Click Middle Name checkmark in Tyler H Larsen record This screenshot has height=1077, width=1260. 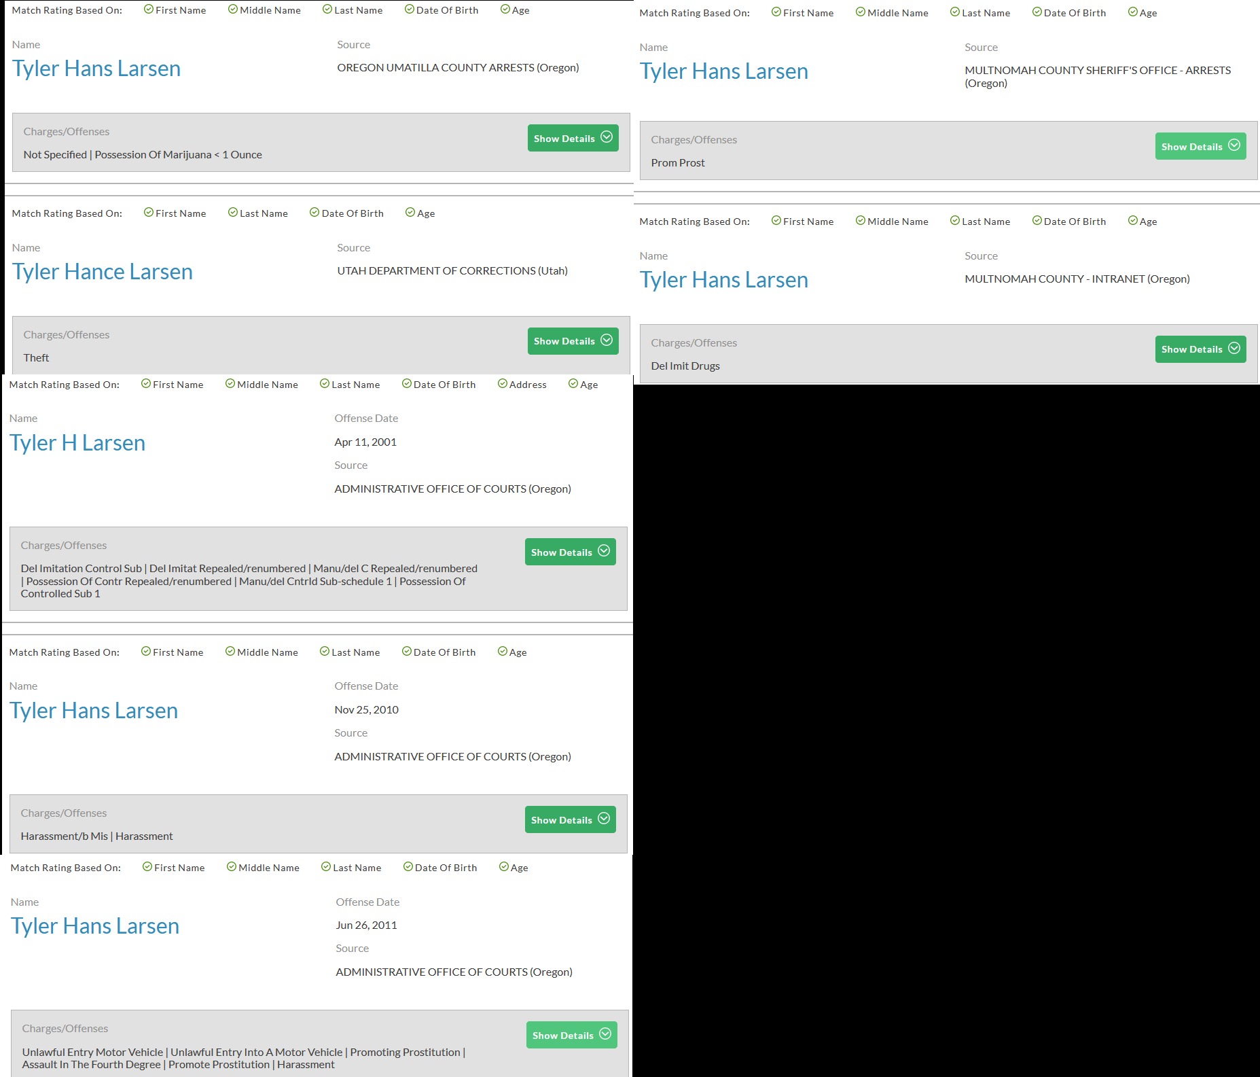(x=230, y=384)
